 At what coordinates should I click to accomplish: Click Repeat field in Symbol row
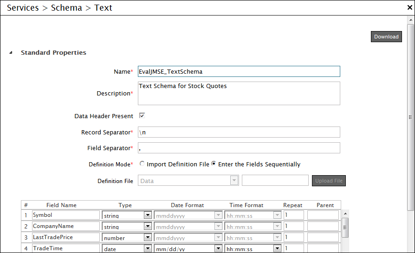coord(293,215)
